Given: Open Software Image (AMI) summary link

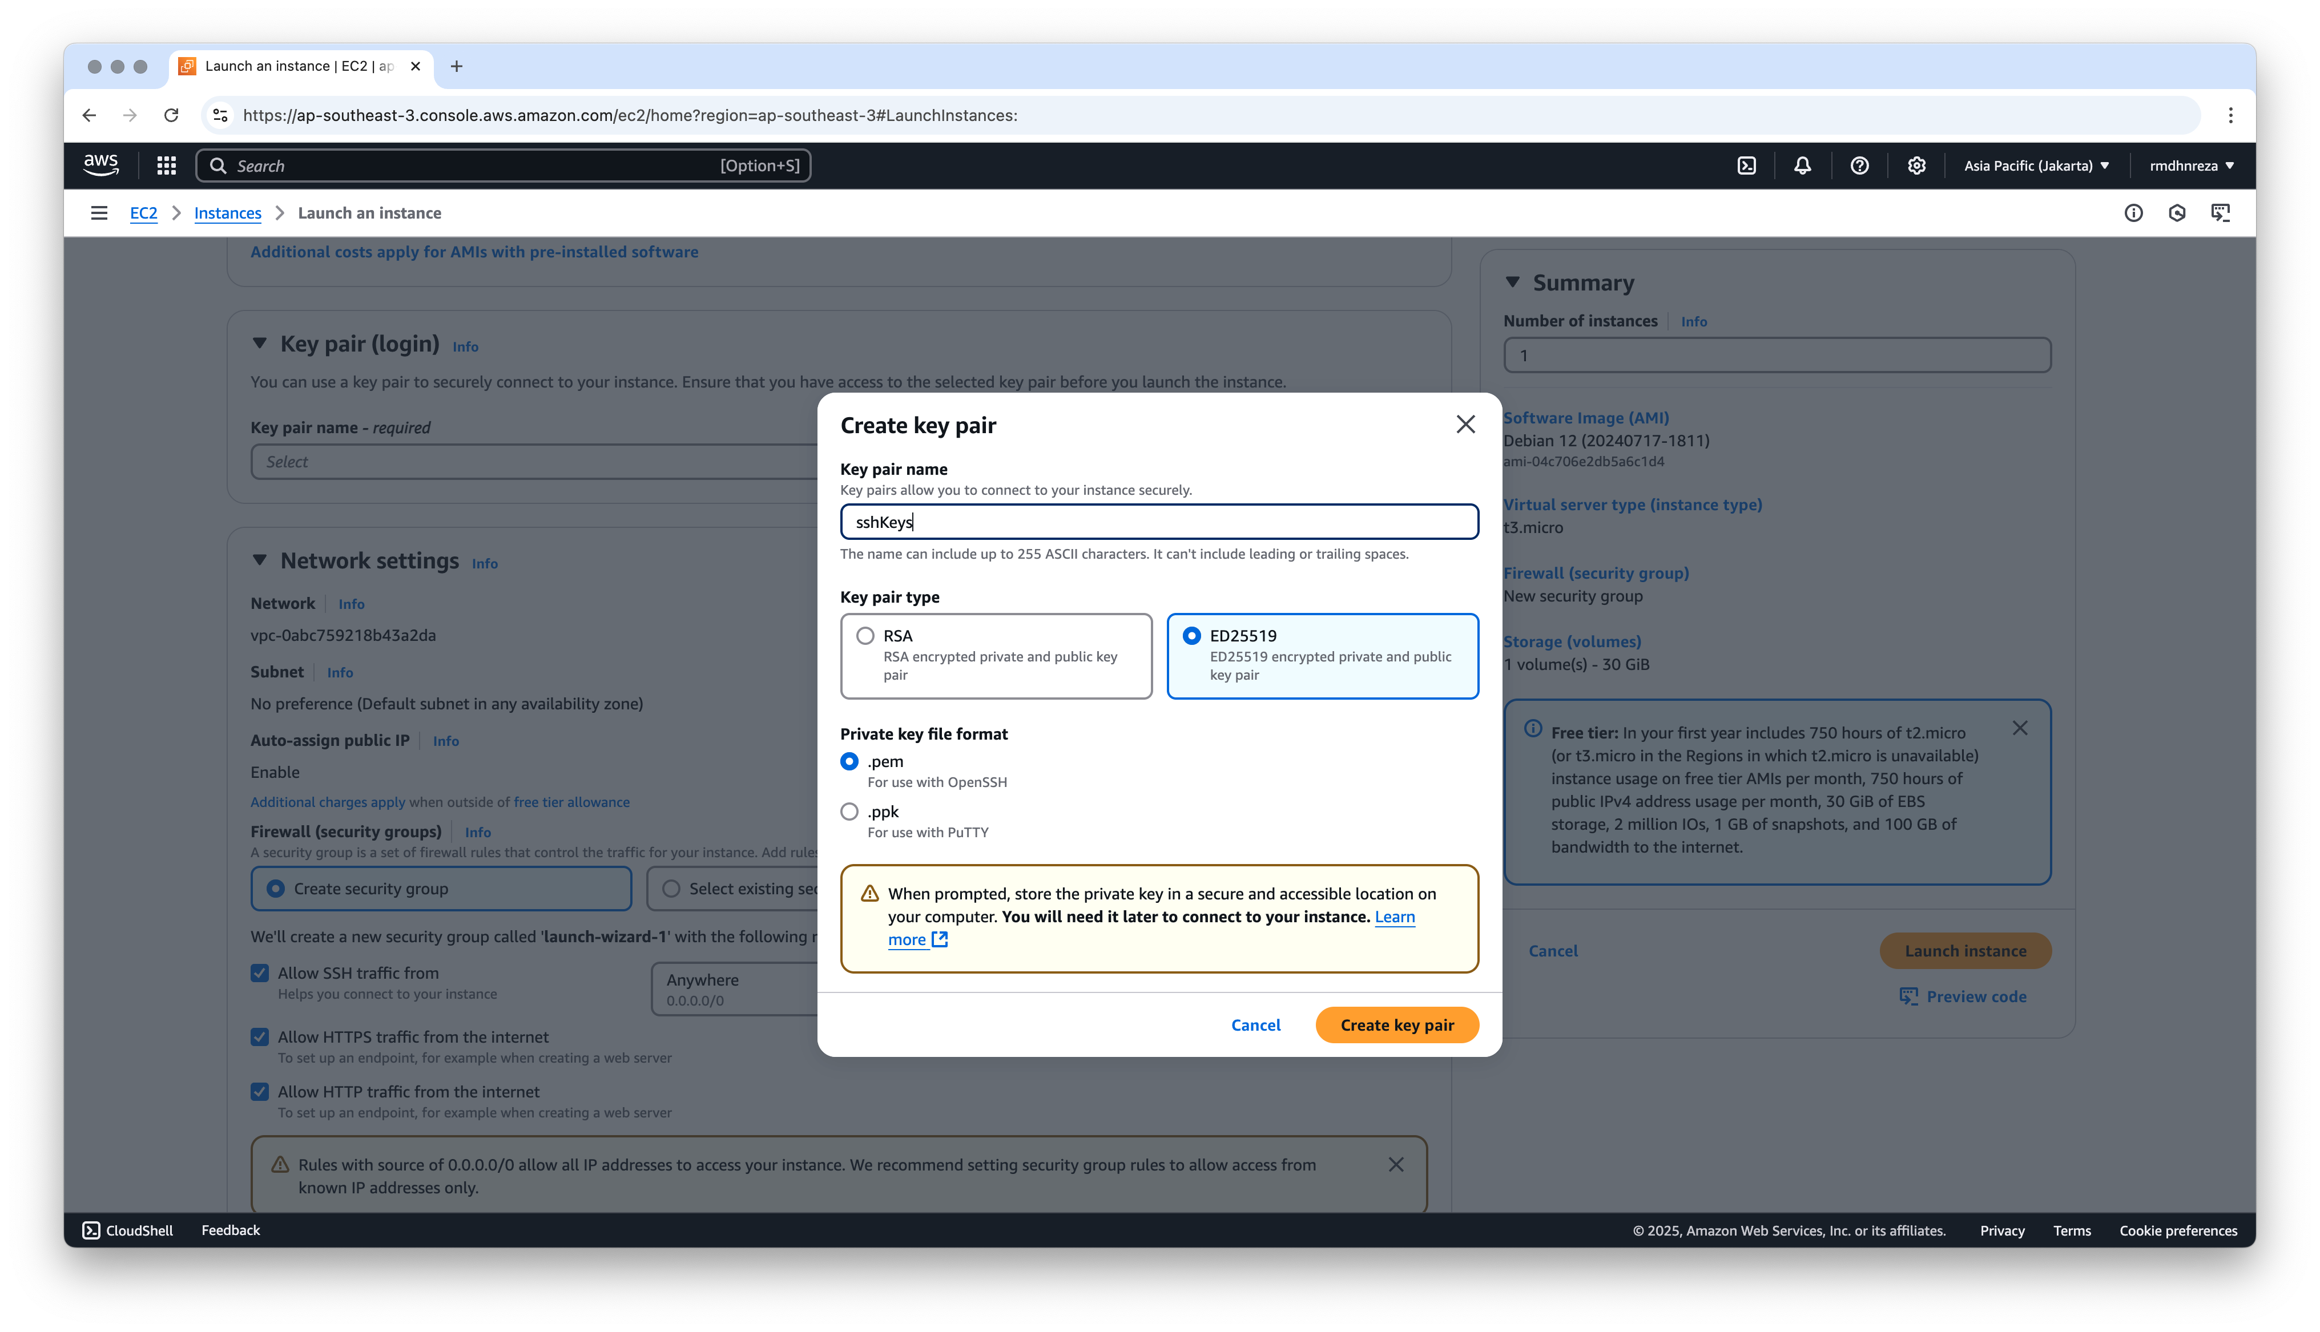Looking at the screenshot, I should pos(1586,418).
